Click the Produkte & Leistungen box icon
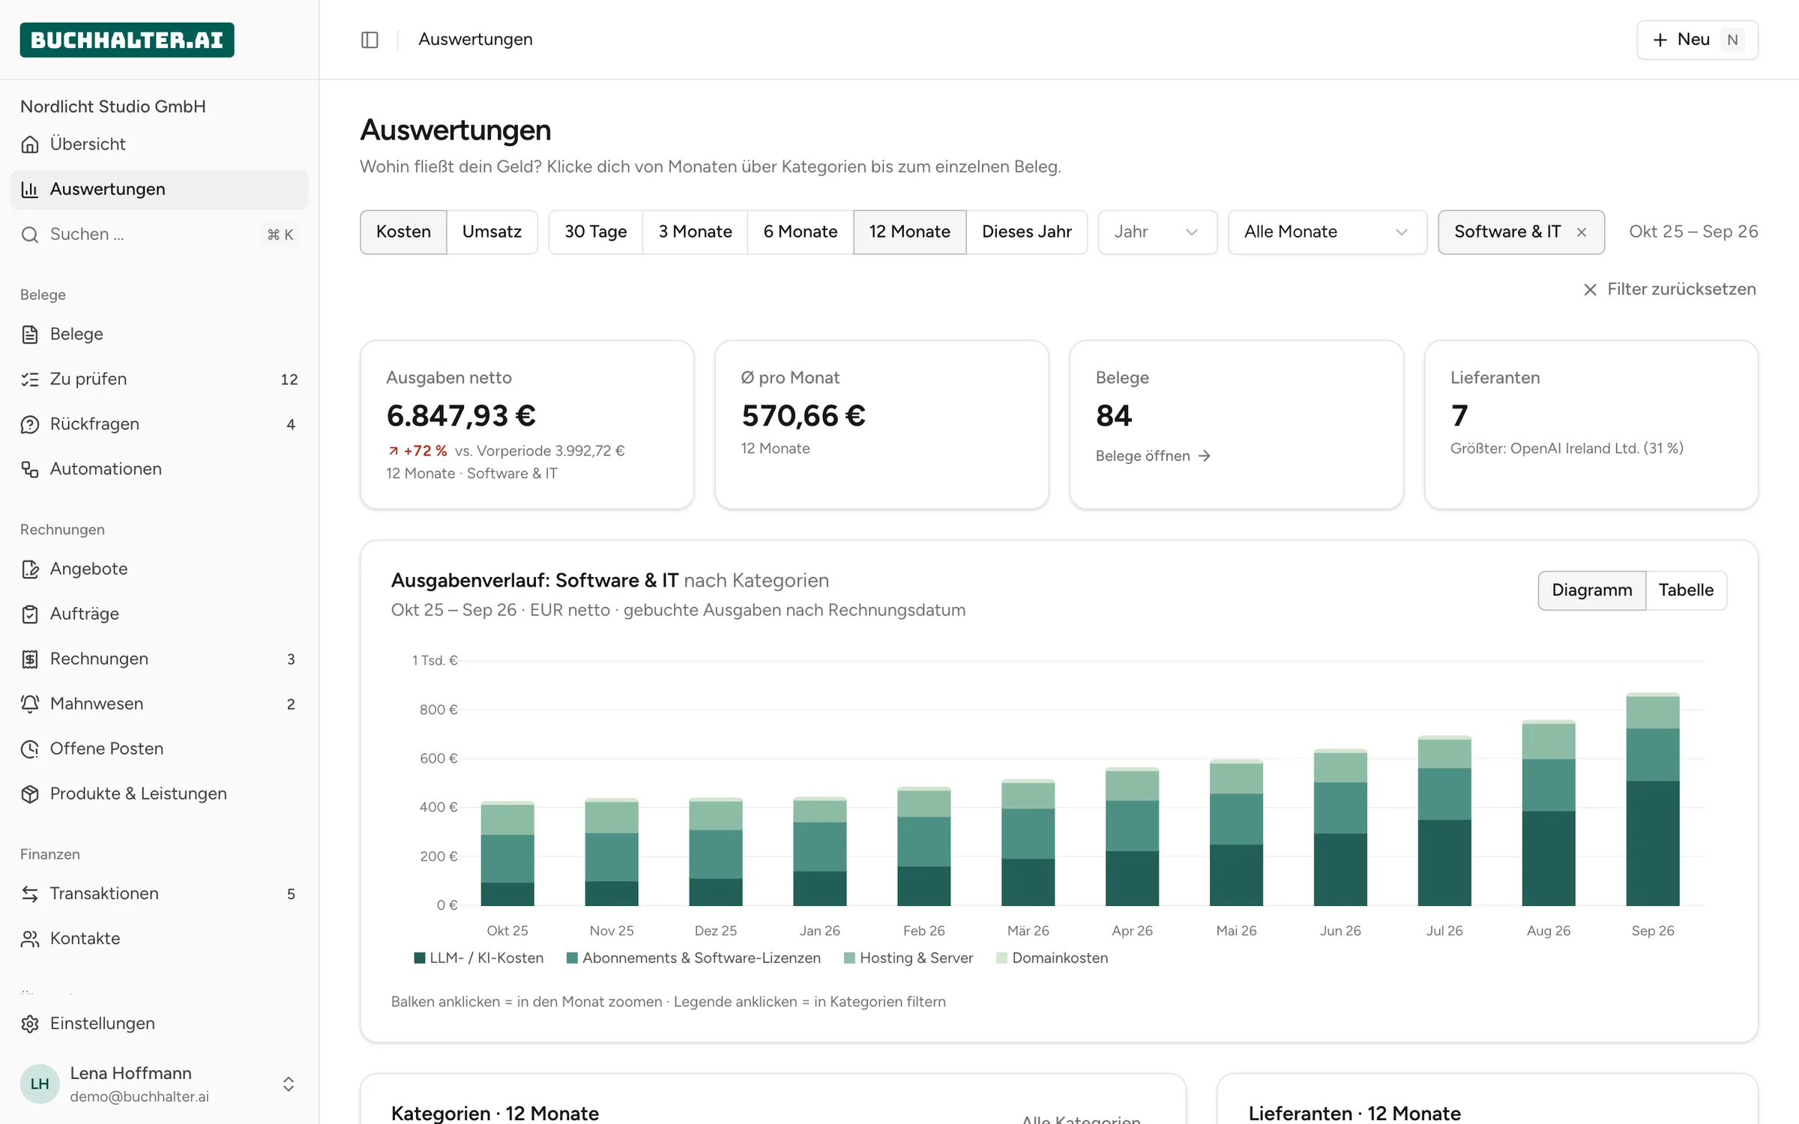The height and width of the screenshot is (1124, 1799). (x=30, y=794)
